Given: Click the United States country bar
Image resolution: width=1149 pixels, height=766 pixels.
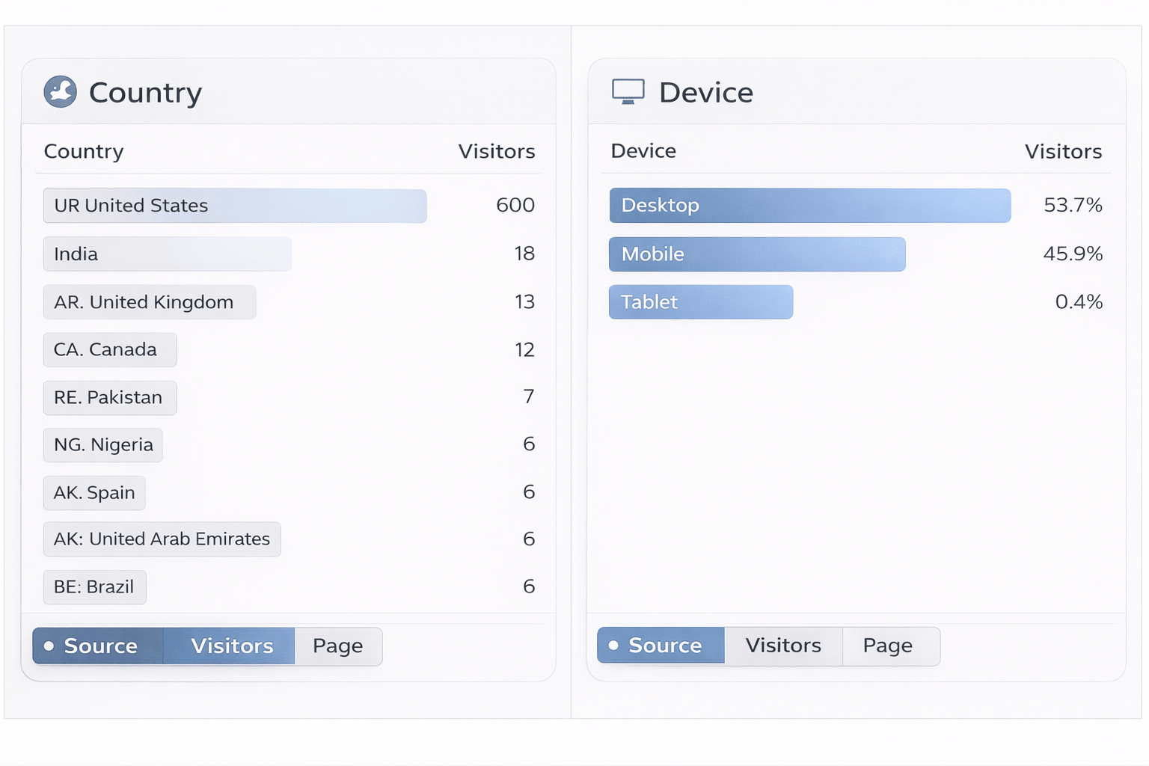Looking at the screenshot, I should pos(234,206).
